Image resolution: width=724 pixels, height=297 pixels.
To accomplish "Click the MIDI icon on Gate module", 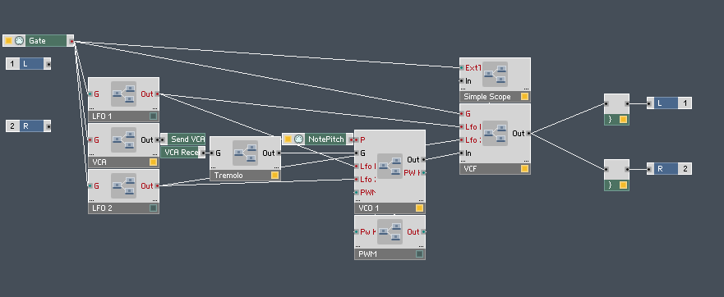I will pyautogui.click(x=19, y=40).
